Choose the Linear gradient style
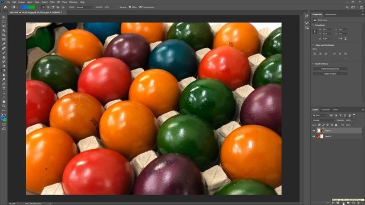The width and height of the screenshot is (365, 205). click(43, 7)
